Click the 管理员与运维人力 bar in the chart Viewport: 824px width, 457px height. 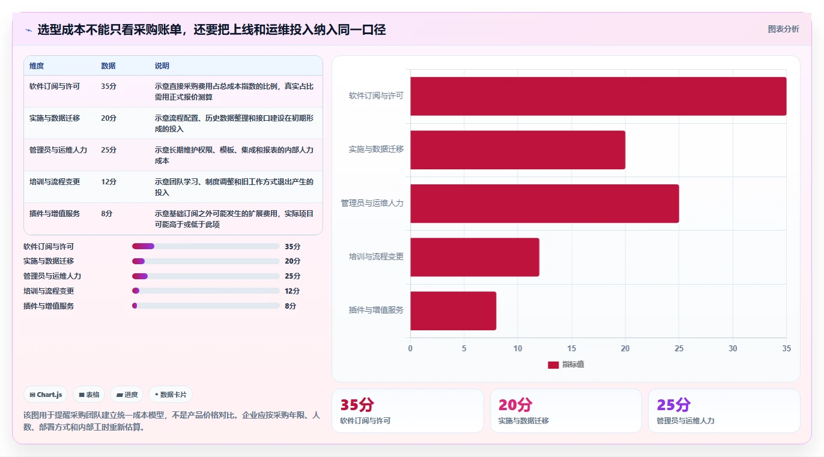pos(545,204)
